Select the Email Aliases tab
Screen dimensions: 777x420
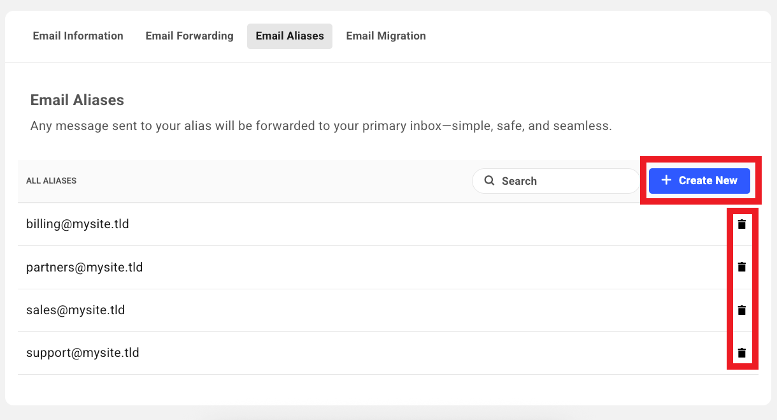pos(290,36)
